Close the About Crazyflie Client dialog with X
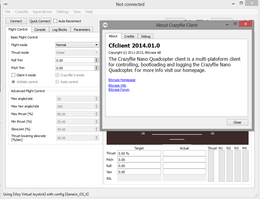This screenshot has width=260, height=199. coord(246,24)
